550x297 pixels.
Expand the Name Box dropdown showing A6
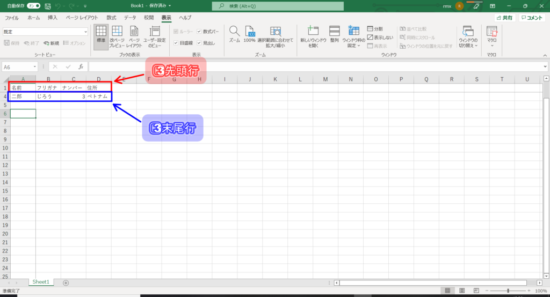[x=35, y=67]
